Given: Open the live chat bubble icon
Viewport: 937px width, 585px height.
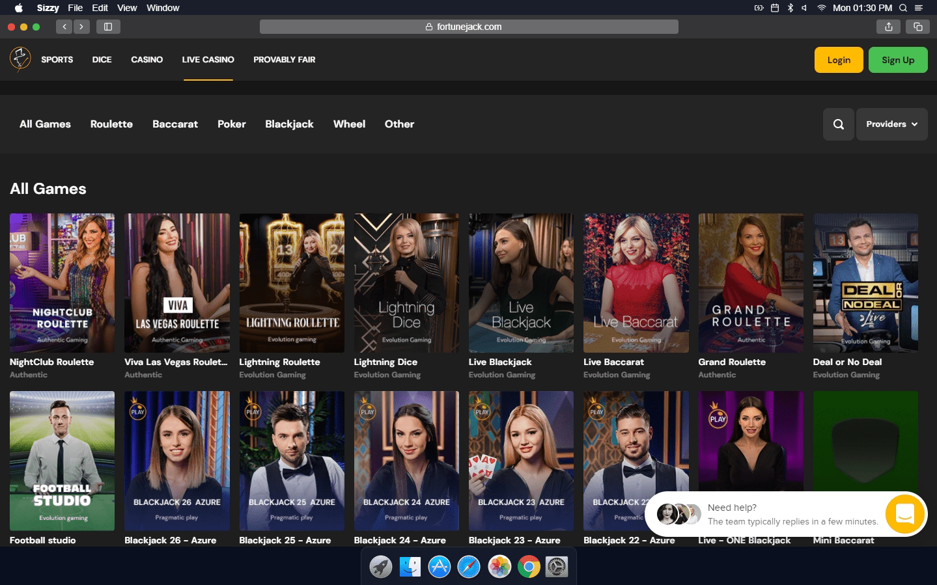Looking at the screenshot, I should coord(905,514).
